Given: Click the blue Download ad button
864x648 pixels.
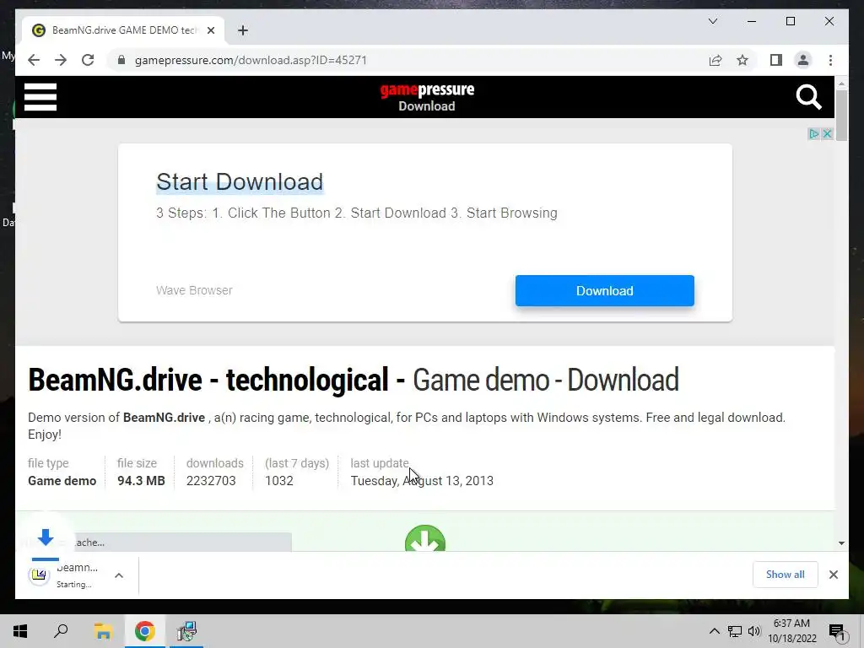Looking at the screenshot, I should pyautogui.click(x=604, y=290).
